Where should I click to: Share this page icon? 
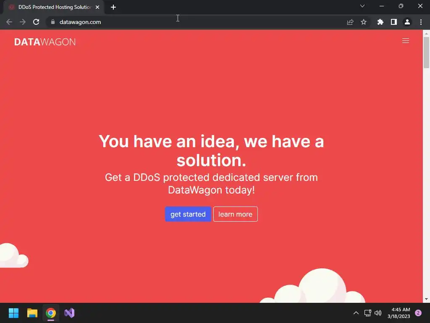click(350, 22)
